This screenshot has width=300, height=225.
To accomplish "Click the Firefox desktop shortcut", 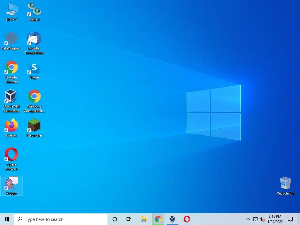I will (11, 128).
